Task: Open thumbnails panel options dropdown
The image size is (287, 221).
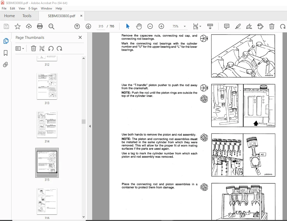Action: point(20,48)
